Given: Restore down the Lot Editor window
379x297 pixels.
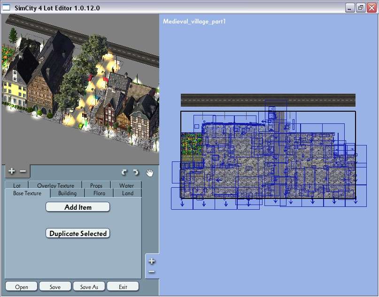Looking at the screenshot, I should [360, 8].
